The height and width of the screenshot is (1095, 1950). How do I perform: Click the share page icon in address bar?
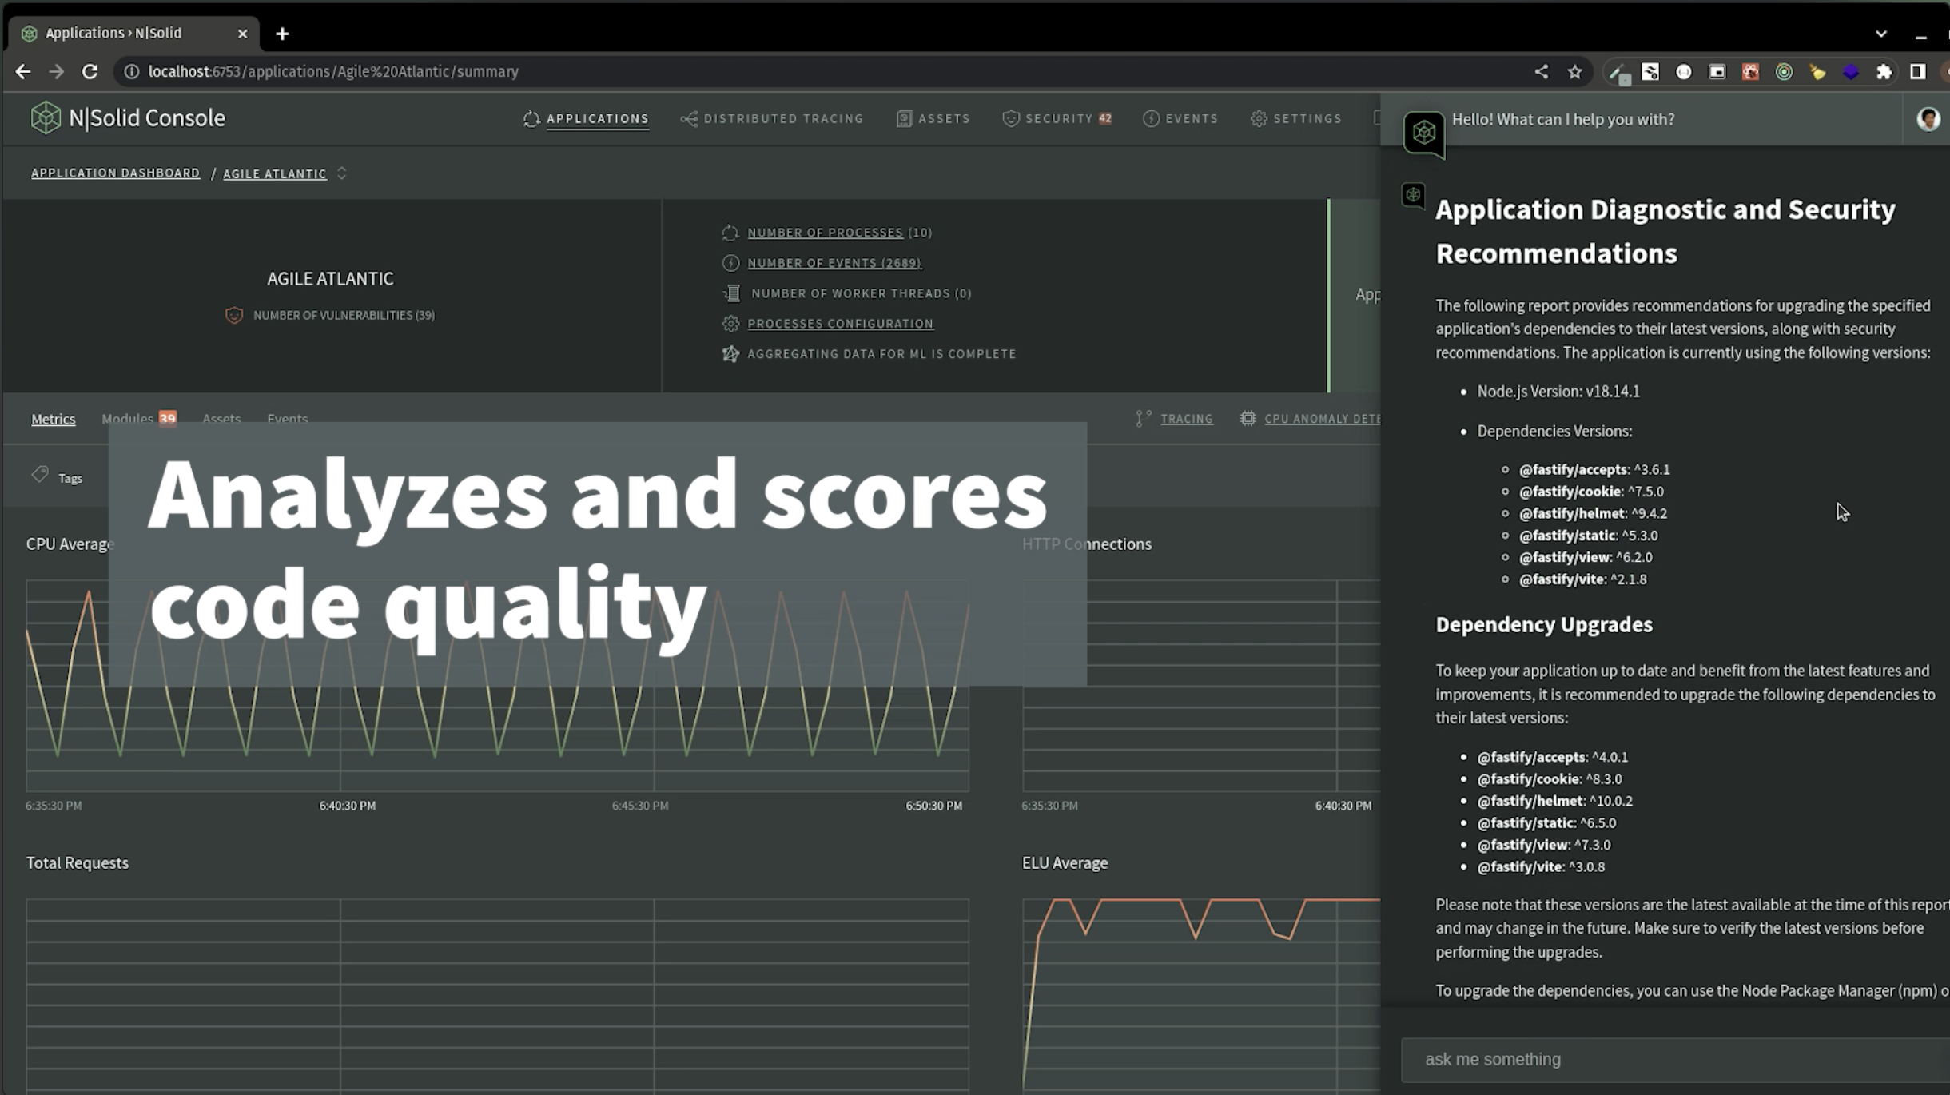(1541, 72)
